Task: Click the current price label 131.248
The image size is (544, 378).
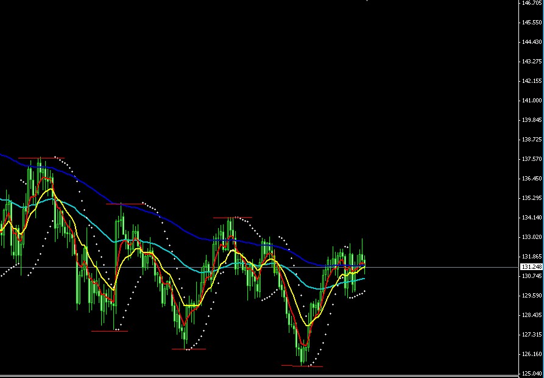Action: [531, 267]
